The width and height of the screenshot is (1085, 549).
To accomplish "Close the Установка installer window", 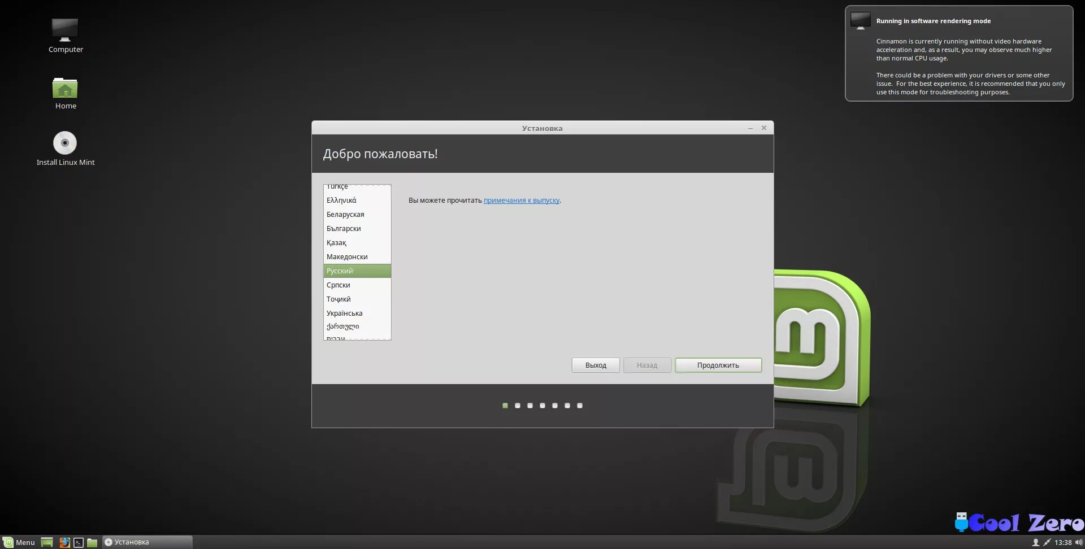I will click(764, 128).
